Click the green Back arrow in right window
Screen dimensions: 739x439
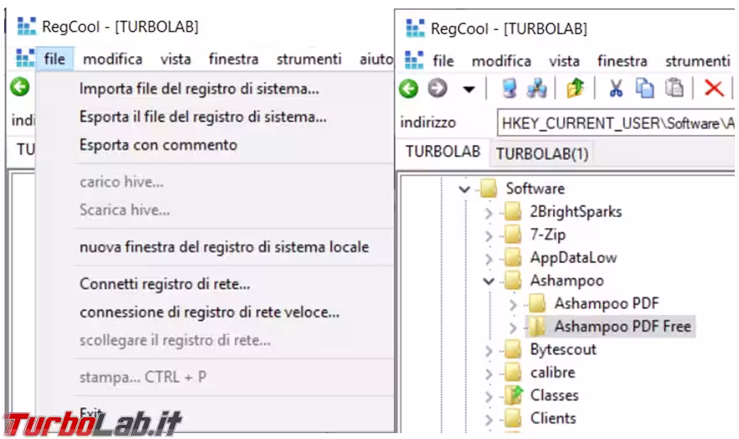(x=408, y=88)
